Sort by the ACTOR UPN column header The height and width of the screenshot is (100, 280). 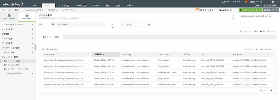coord(48,54)
